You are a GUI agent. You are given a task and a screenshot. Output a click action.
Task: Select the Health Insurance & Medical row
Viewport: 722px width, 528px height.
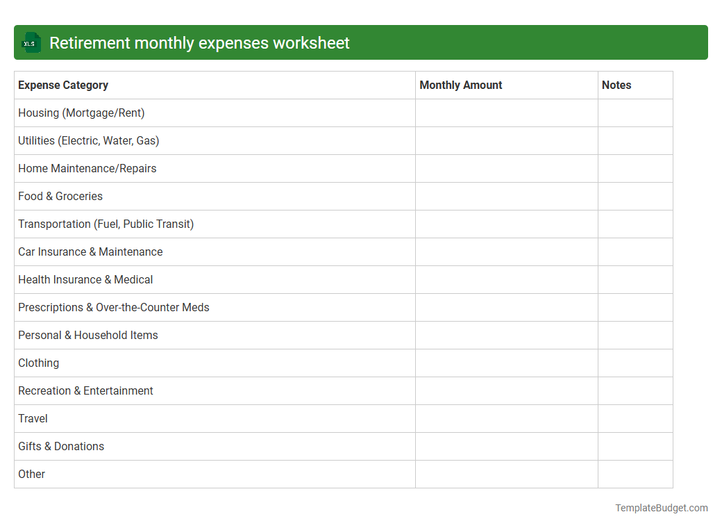[85, 279]
